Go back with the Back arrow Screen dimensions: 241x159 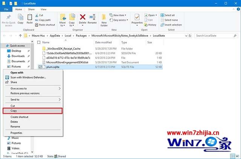5,36
